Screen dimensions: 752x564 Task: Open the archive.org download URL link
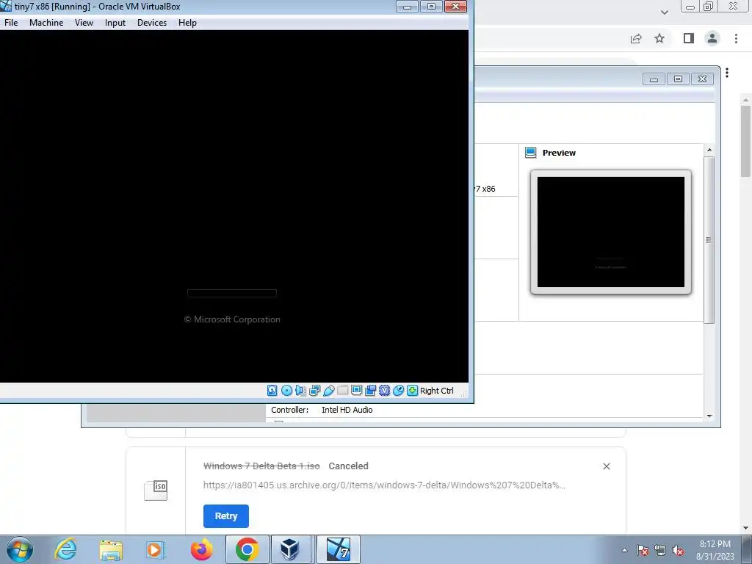click(384, 485)
